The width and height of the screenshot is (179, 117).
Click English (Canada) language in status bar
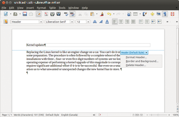[x=70, y=115]
